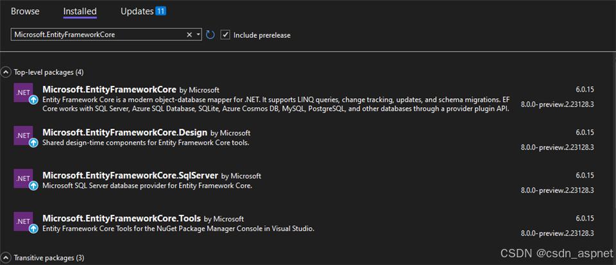Click the Top-level packages (4) heading

tap(49, 73)
